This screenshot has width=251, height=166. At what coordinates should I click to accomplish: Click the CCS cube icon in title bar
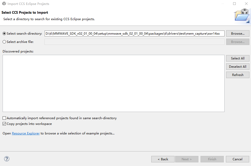[x=4, y=4]
